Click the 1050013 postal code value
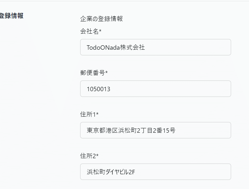This screenshot has width=249, height=189. 99,89
